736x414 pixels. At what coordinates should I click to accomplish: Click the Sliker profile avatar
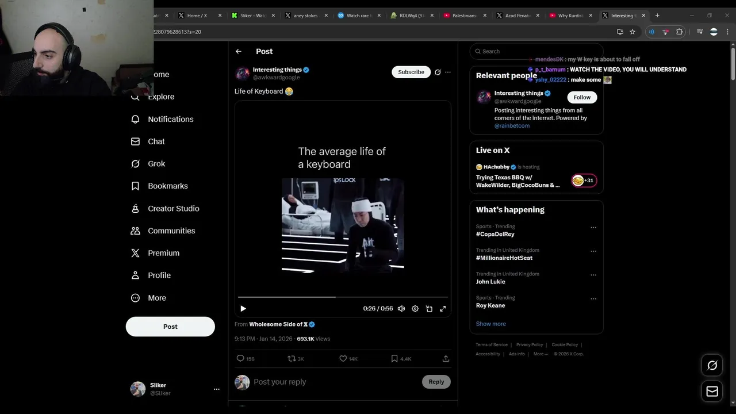138,389
